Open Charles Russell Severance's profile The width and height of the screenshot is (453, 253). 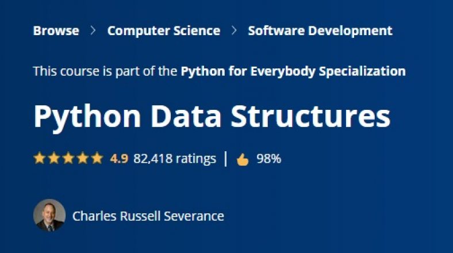148,216
